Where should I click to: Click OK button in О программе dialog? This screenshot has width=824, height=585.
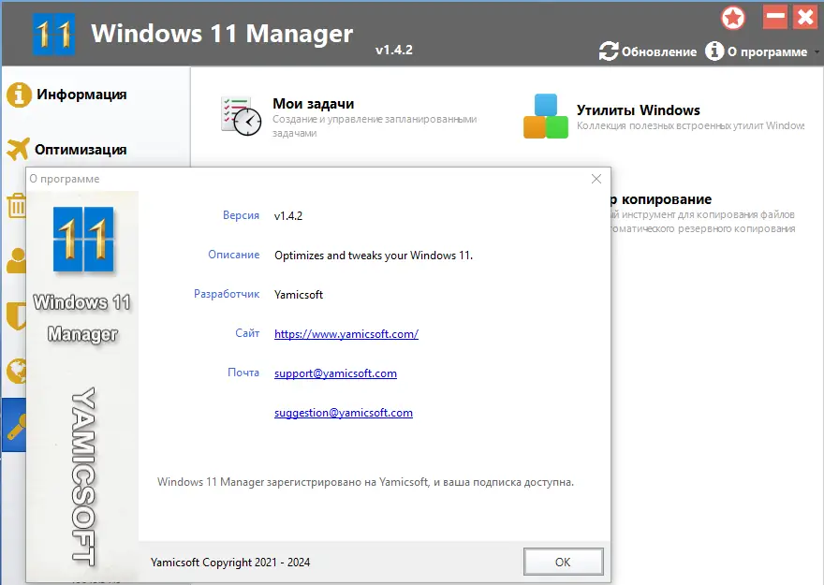coord(563,562)
